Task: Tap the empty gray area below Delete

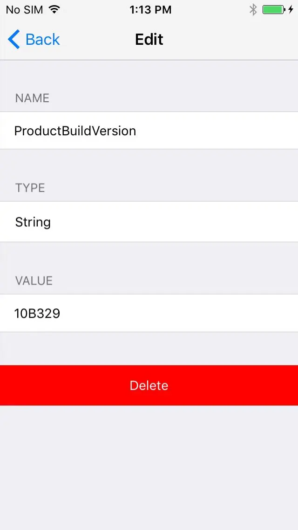Action: (x=149, y=467)
